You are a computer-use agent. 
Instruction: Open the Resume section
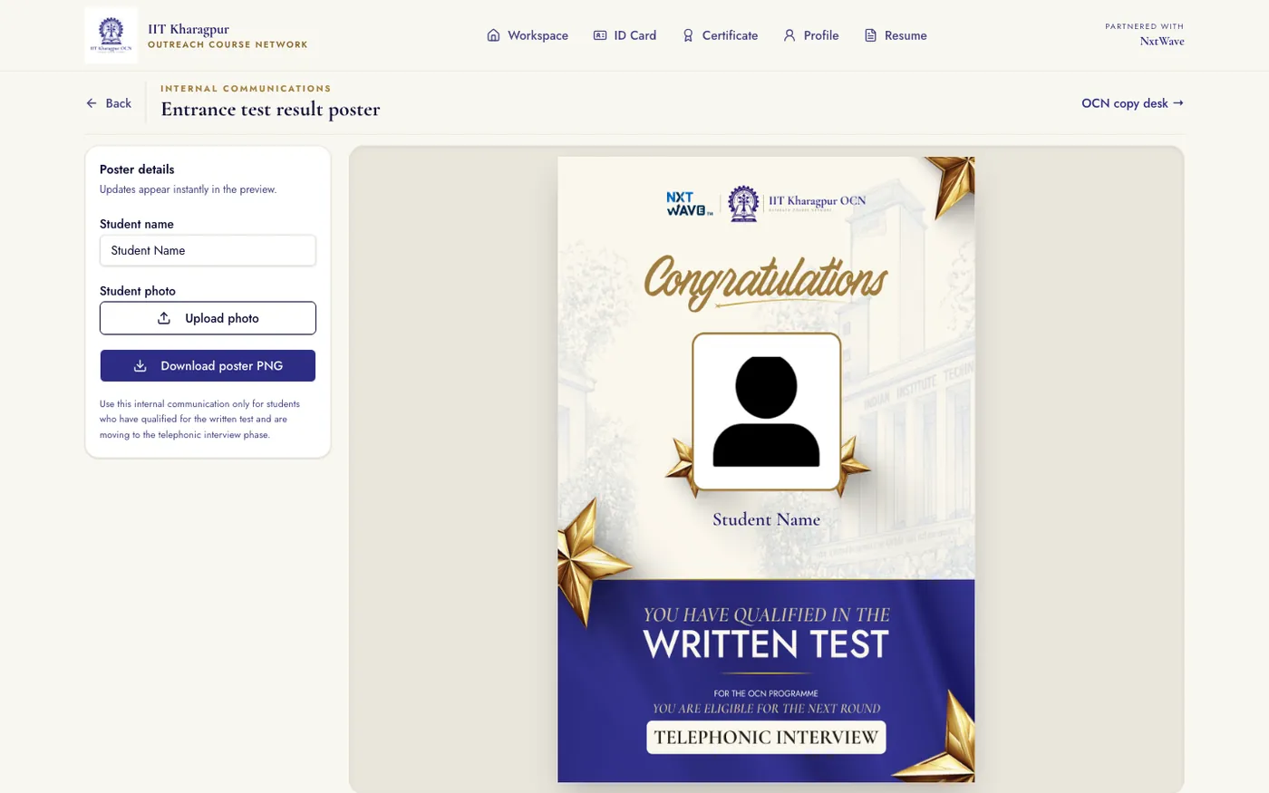[896, 35]
